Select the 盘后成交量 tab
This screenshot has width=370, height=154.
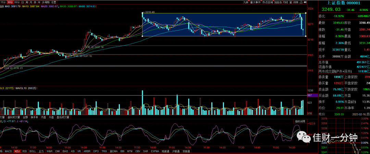pos(63,117)
